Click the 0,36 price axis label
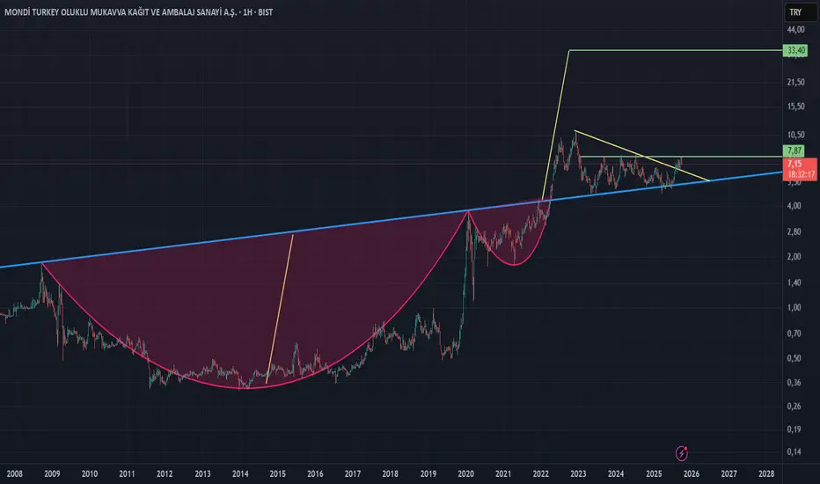The width and height of the screenshot is (820, 484). (794, 383)
